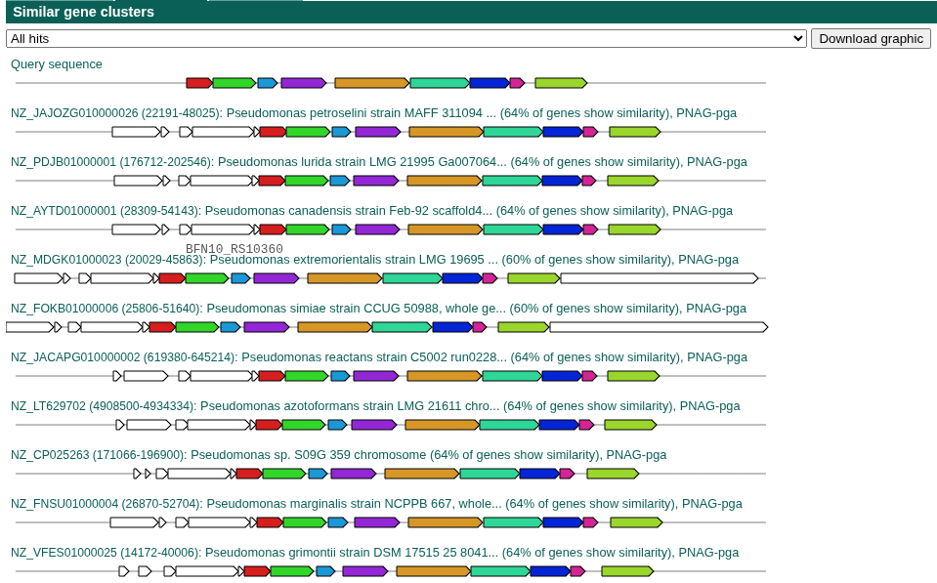Click the teal gene arrow in the query sequence

440,83
